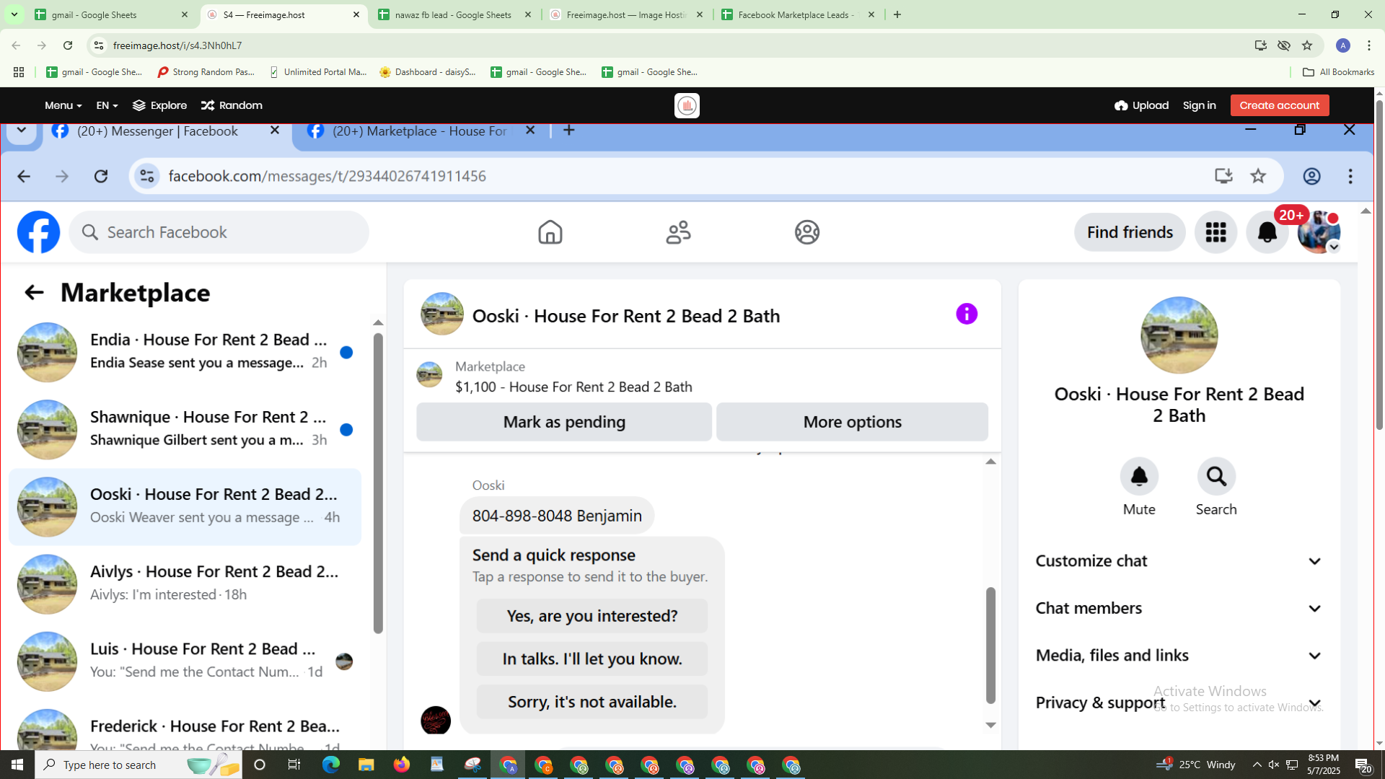1385x779 pixels.
Task: Click the purple conversation info icon
Action: [967, 314]
